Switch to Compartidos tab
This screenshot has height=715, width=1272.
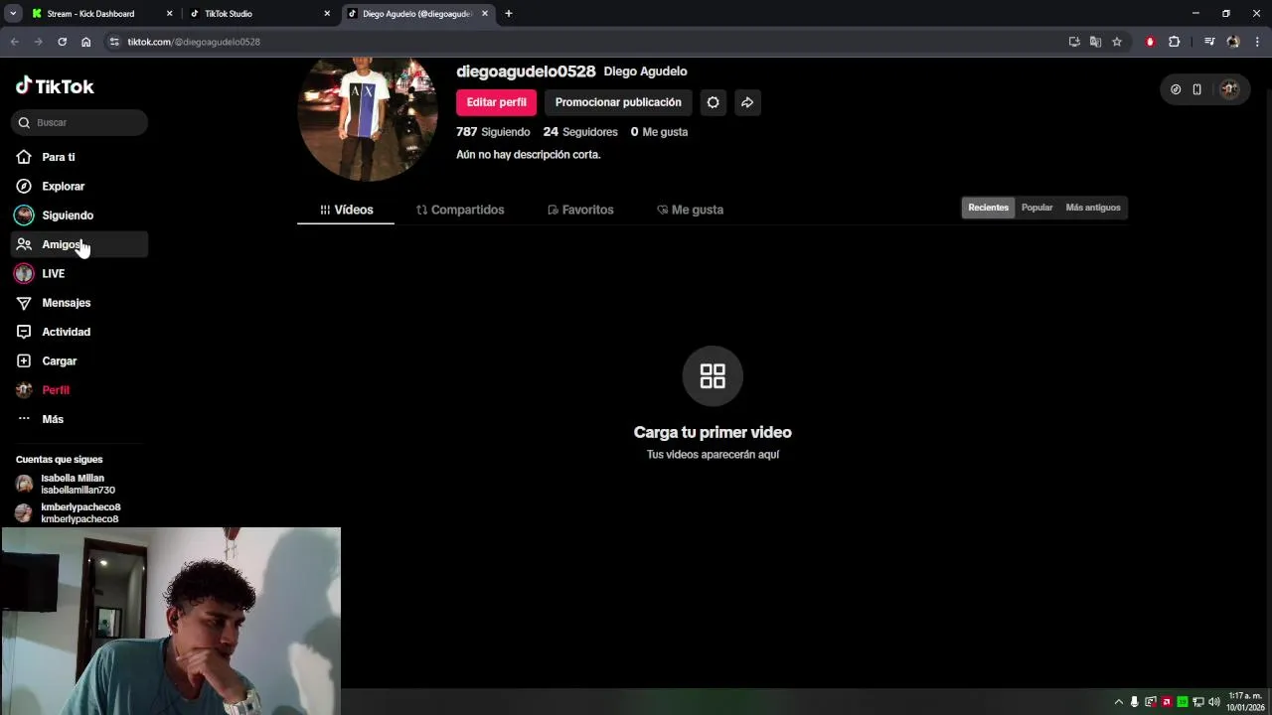tap(460, 210)
